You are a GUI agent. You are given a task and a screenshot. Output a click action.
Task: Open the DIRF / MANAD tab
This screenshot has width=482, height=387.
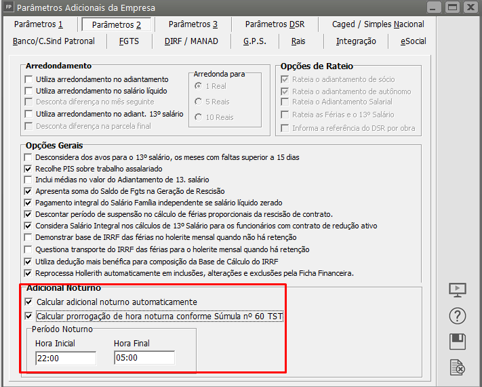[x=191, y=41]
